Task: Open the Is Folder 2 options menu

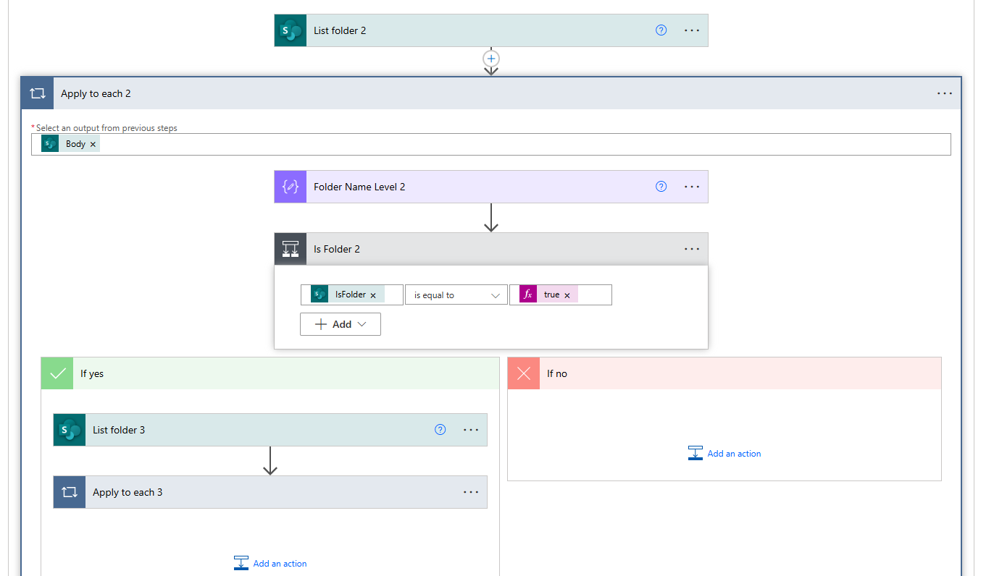Action: (x=692, y=249)
